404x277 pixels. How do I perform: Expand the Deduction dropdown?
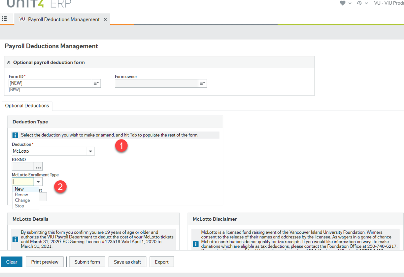(90, 151)
